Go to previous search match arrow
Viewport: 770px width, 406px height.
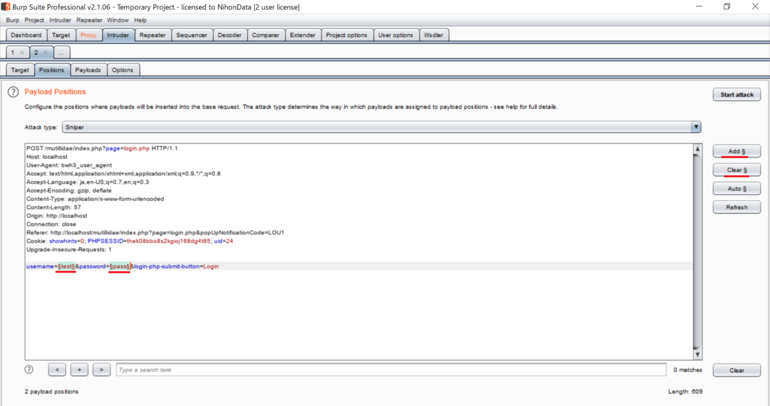[57, 370]
